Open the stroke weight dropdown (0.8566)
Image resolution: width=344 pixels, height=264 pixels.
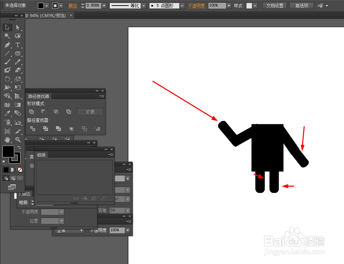[104, 6]
